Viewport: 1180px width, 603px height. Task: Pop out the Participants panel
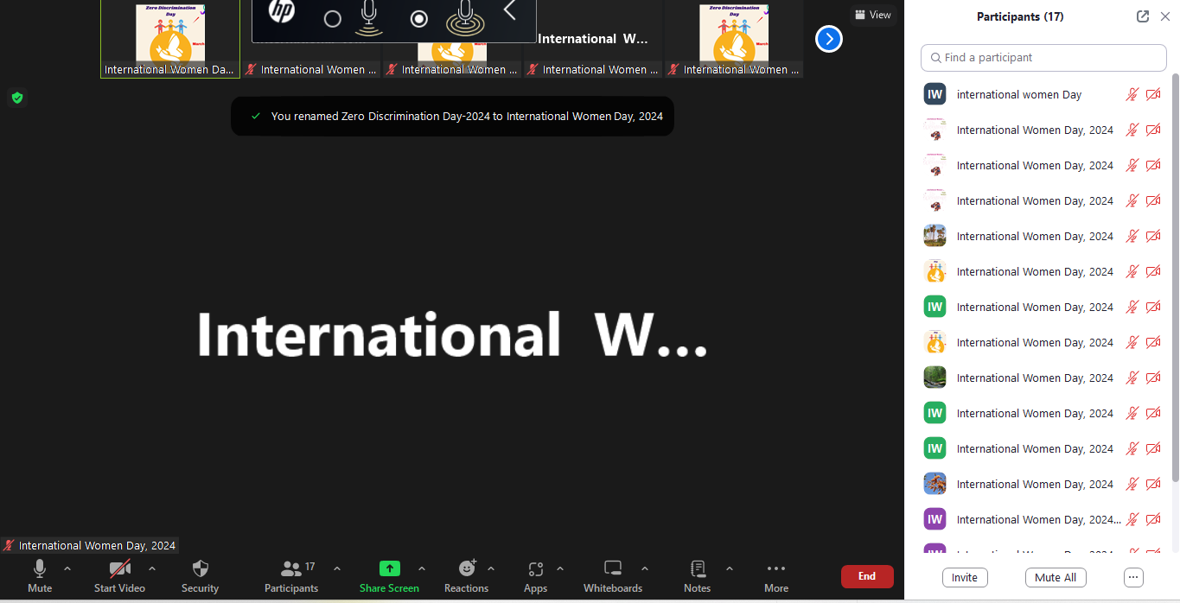(x=1142, y=16)
